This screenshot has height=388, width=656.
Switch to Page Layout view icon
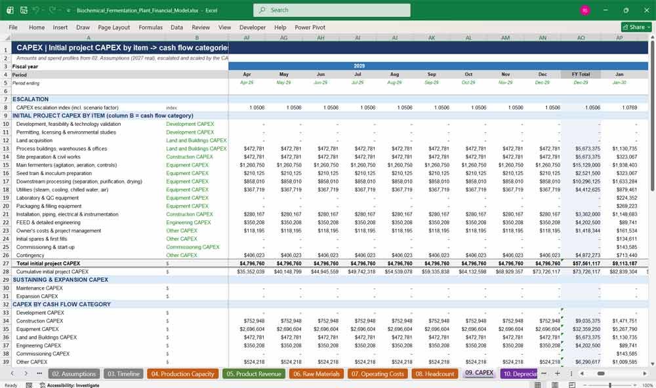555,385
